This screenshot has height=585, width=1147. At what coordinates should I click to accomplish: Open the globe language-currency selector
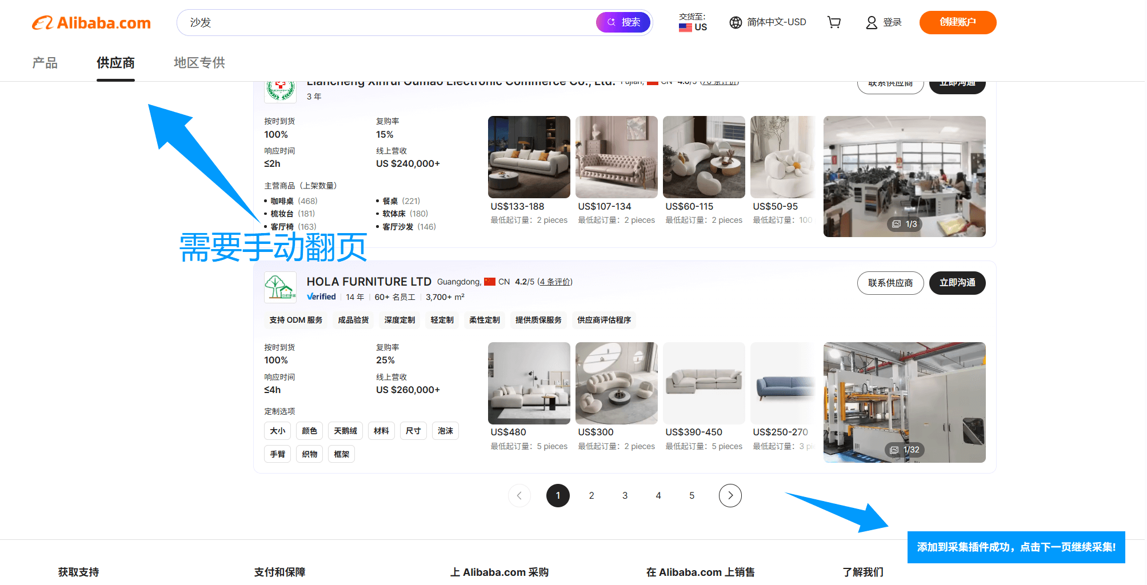coord(768,22)
